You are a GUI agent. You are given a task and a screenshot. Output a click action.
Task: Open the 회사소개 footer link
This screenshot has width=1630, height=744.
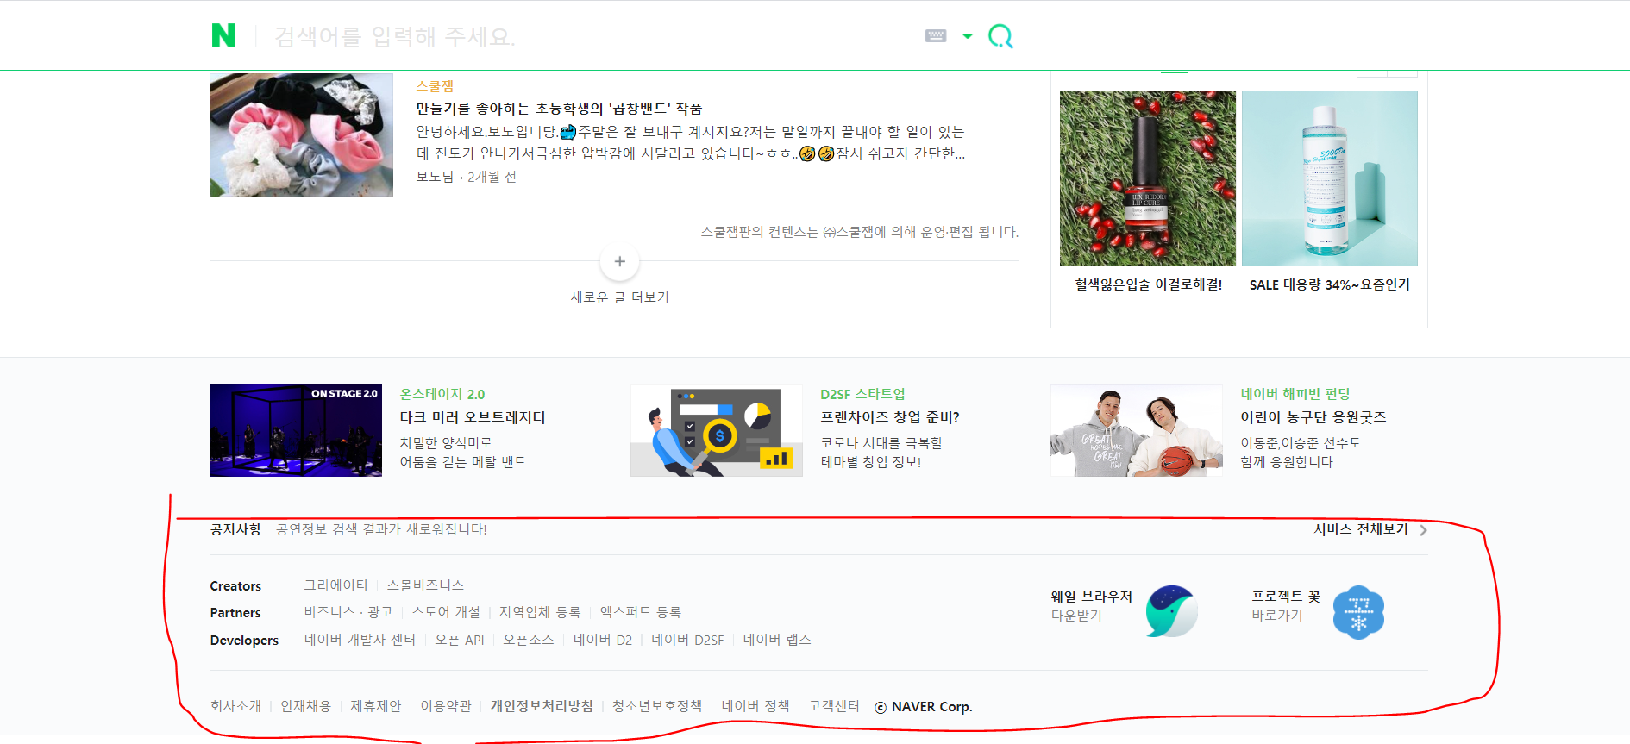point(235,706)
